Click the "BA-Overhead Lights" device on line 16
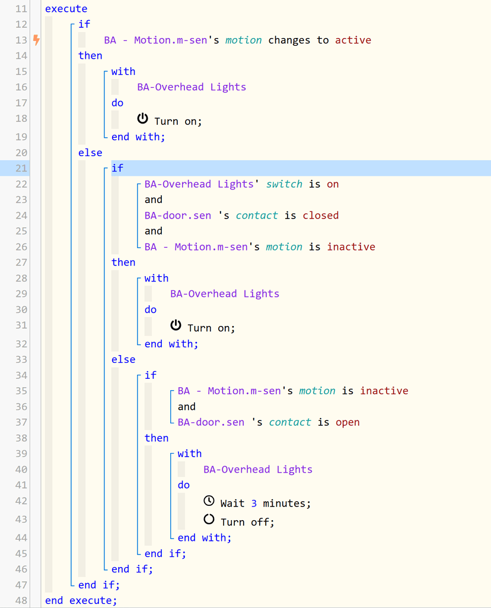 [191, 87]
